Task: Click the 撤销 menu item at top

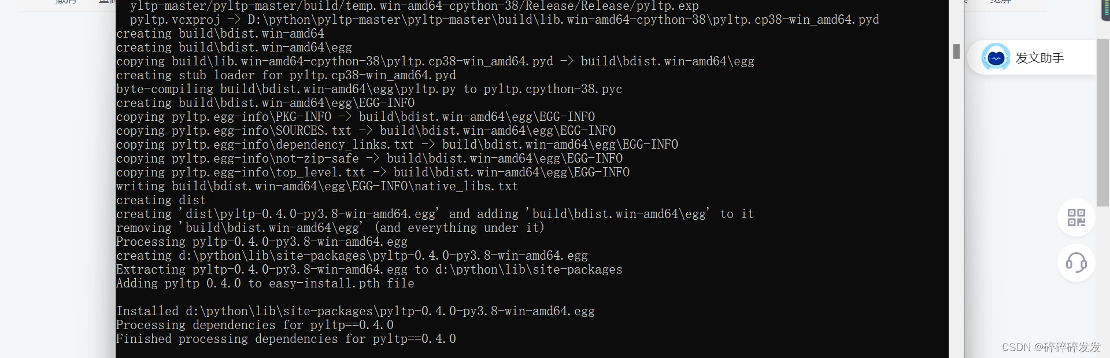Action: point(65,3)
